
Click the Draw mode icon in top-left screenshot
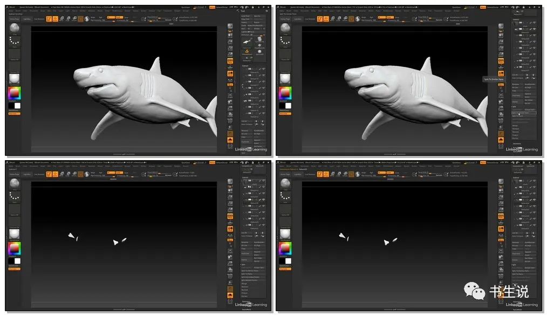point(55,19)
